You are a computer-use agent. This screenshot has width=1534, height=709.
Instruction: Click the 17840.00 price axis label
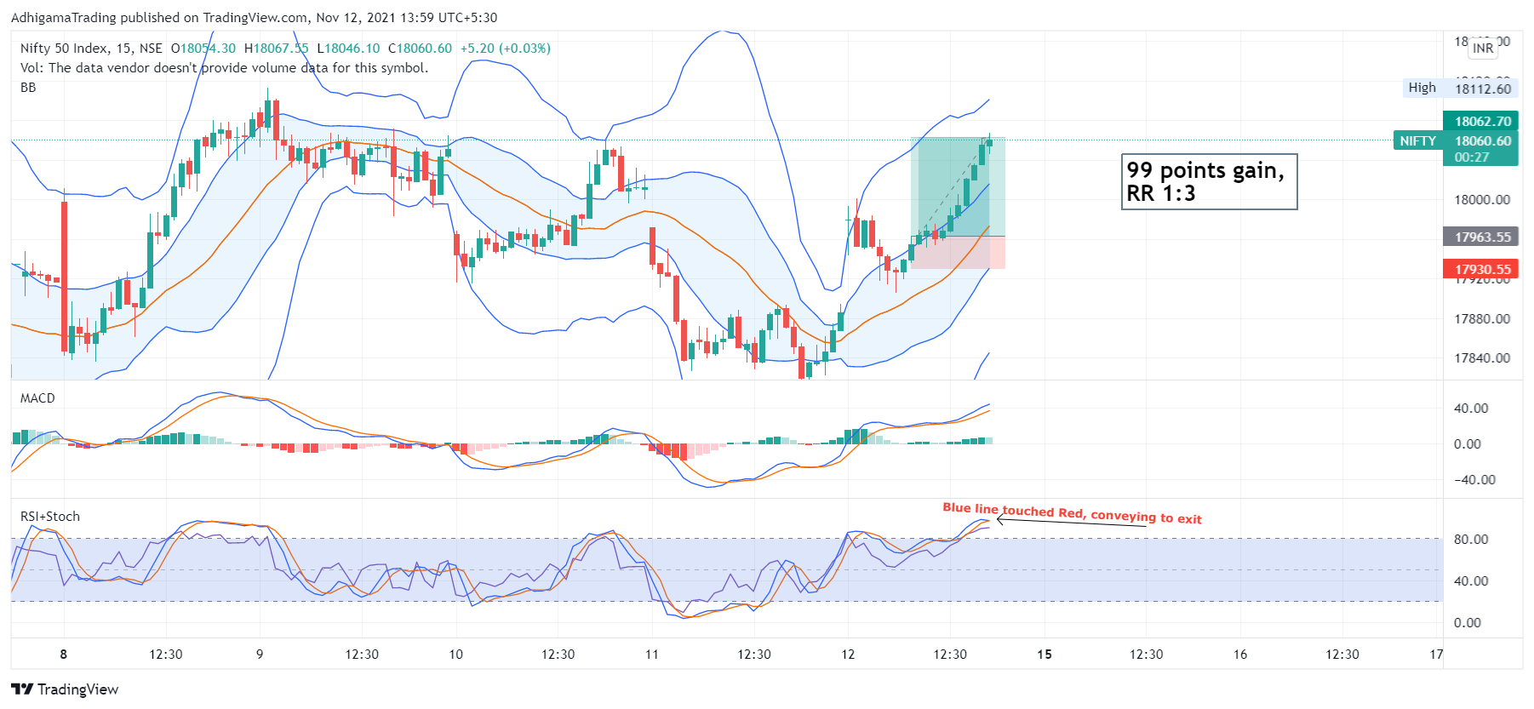1482,358
